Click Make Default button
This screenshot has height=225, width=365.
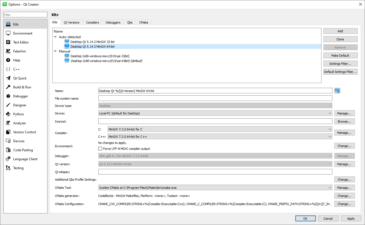click(x=340, y=56)
